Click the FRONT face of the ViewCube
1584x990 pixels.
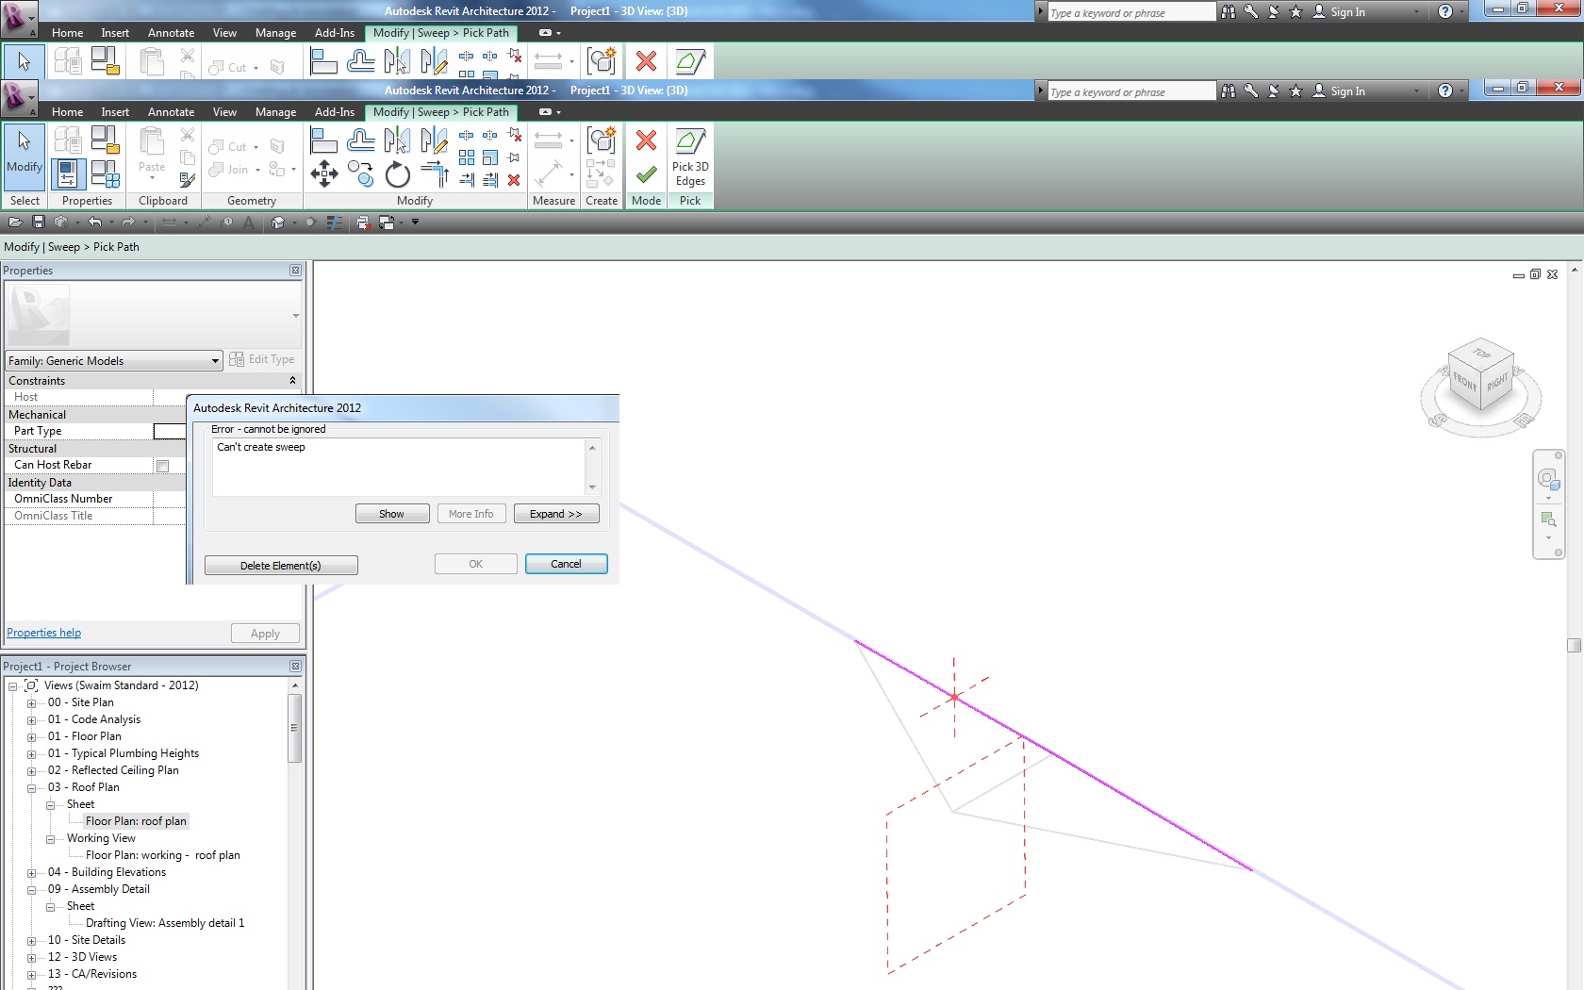pos(1464,383)
